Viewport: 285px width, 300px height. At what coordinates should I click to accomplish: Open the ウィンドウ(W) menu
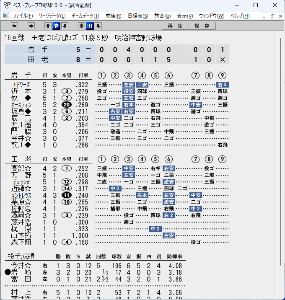click(212, 16)
